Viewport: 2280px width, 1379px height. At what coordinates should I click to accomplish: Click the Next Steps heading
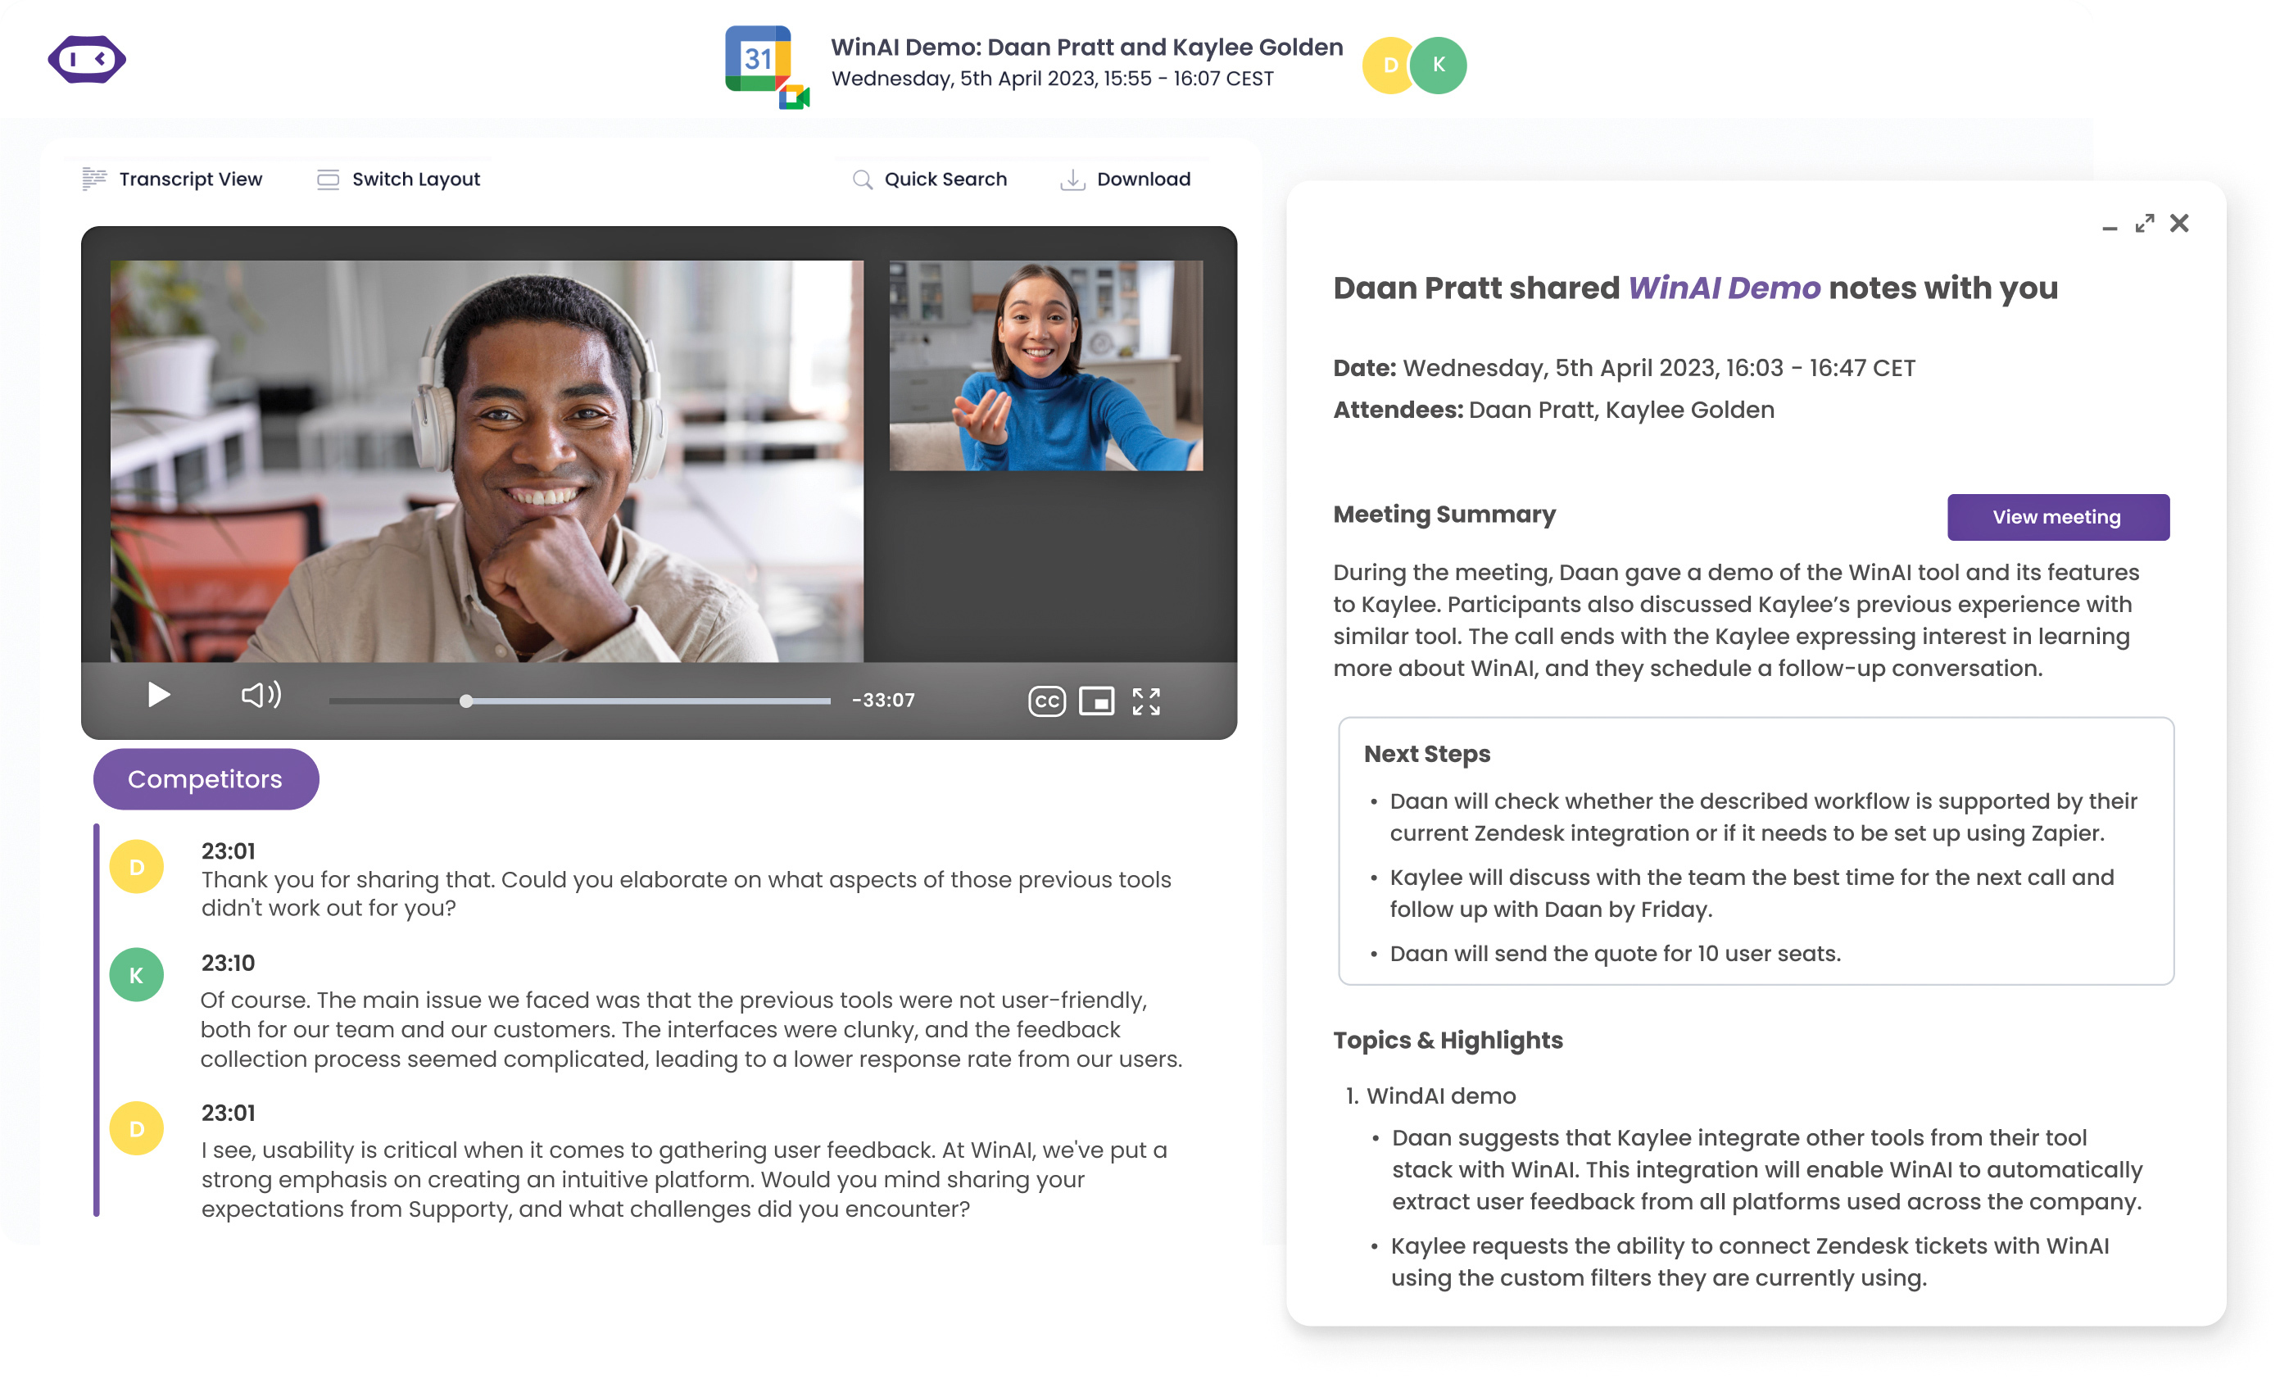(x=1427, y=753)
